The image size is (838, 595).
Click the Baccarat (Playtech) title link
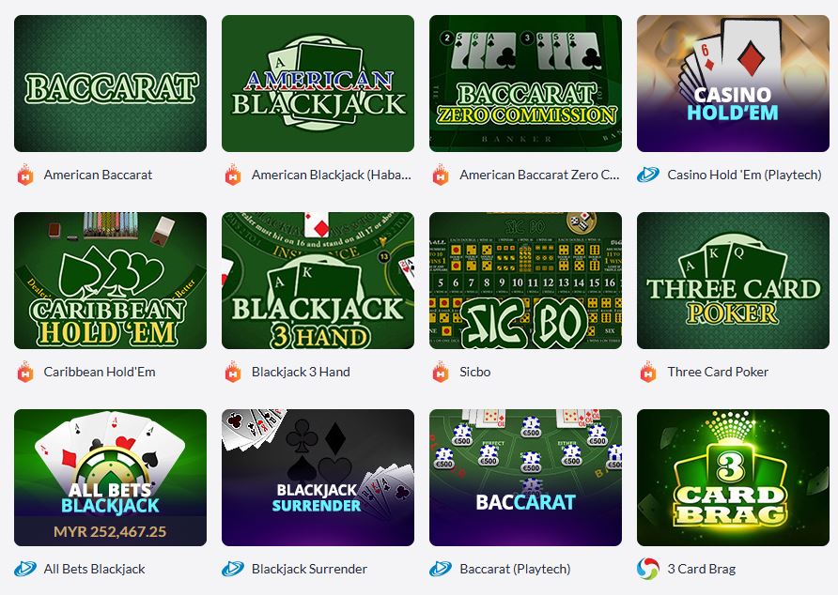[x=515, y=569]
